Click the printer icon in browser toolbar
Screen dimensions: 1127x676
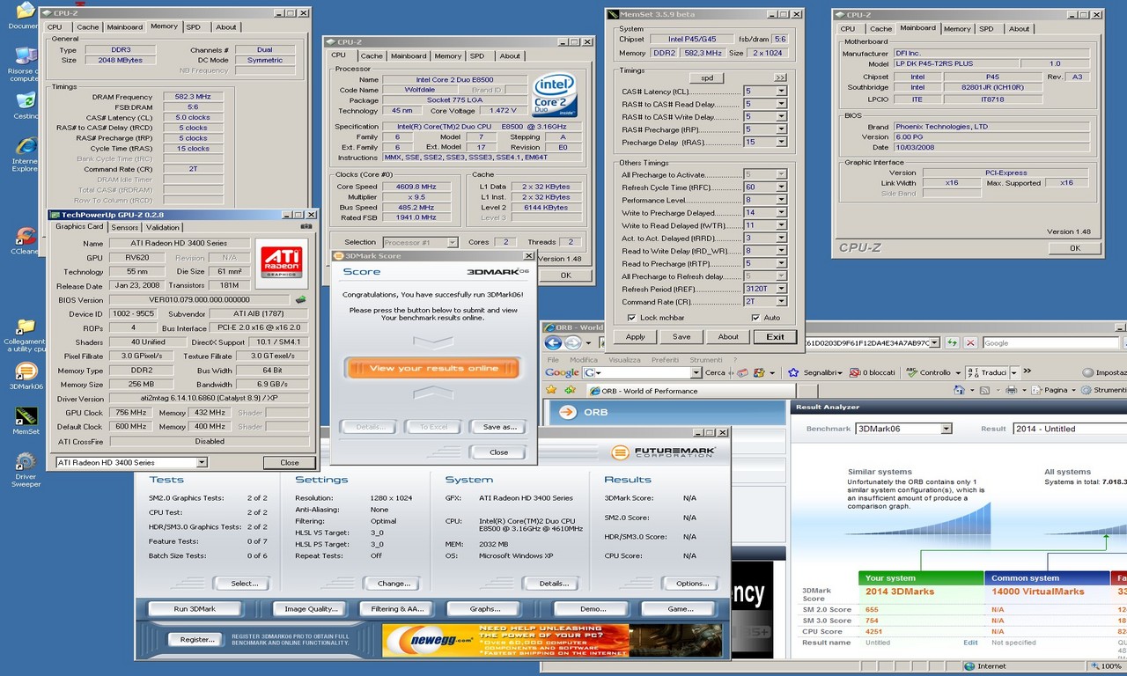[1012, 390]
